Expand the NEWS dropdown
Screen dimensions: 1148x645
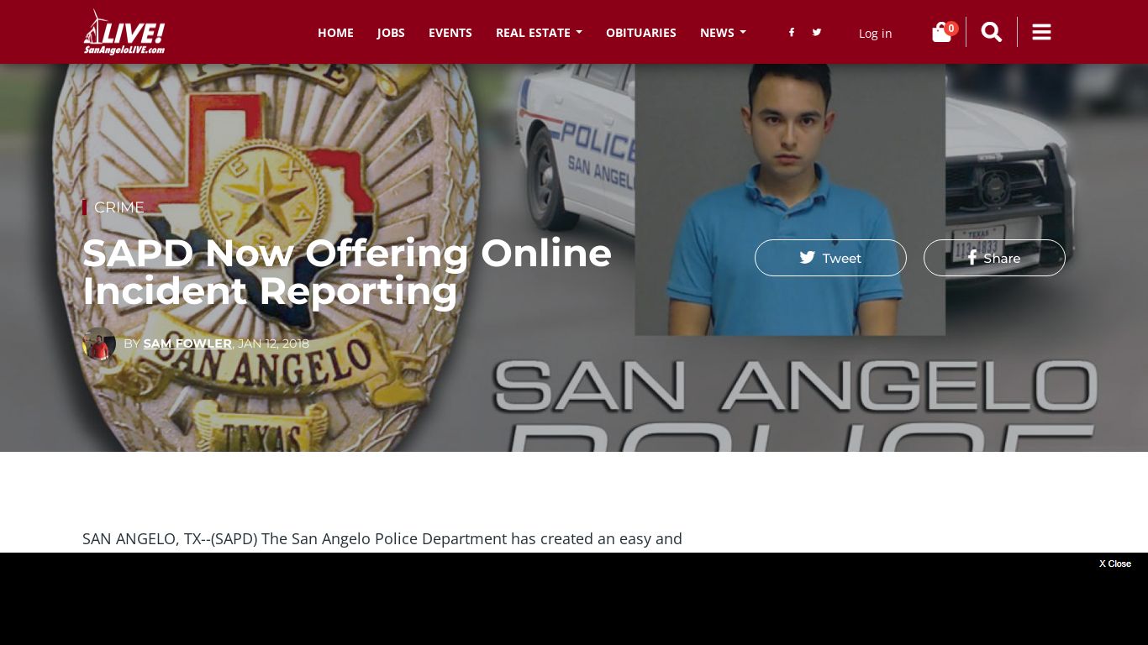click(x=723, y=33)
